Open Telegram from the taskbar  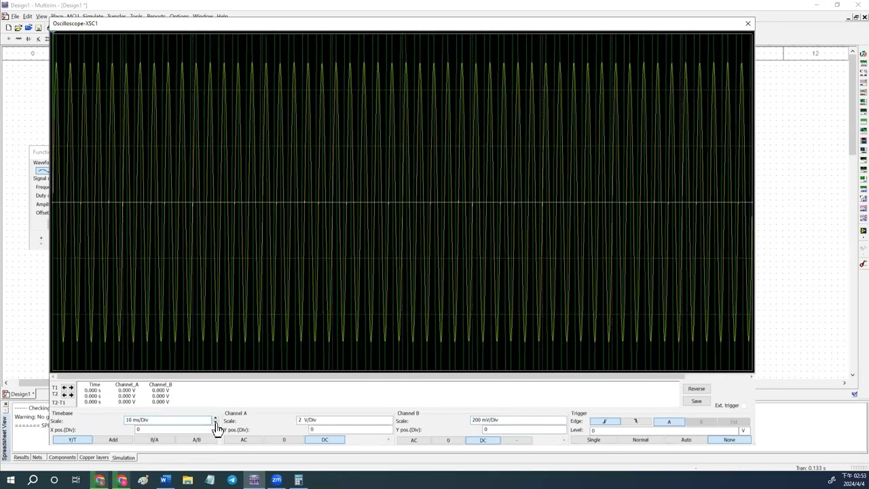coord(232,480)
